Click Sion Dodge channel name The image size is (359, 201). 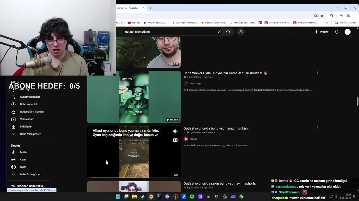point(195,83)
